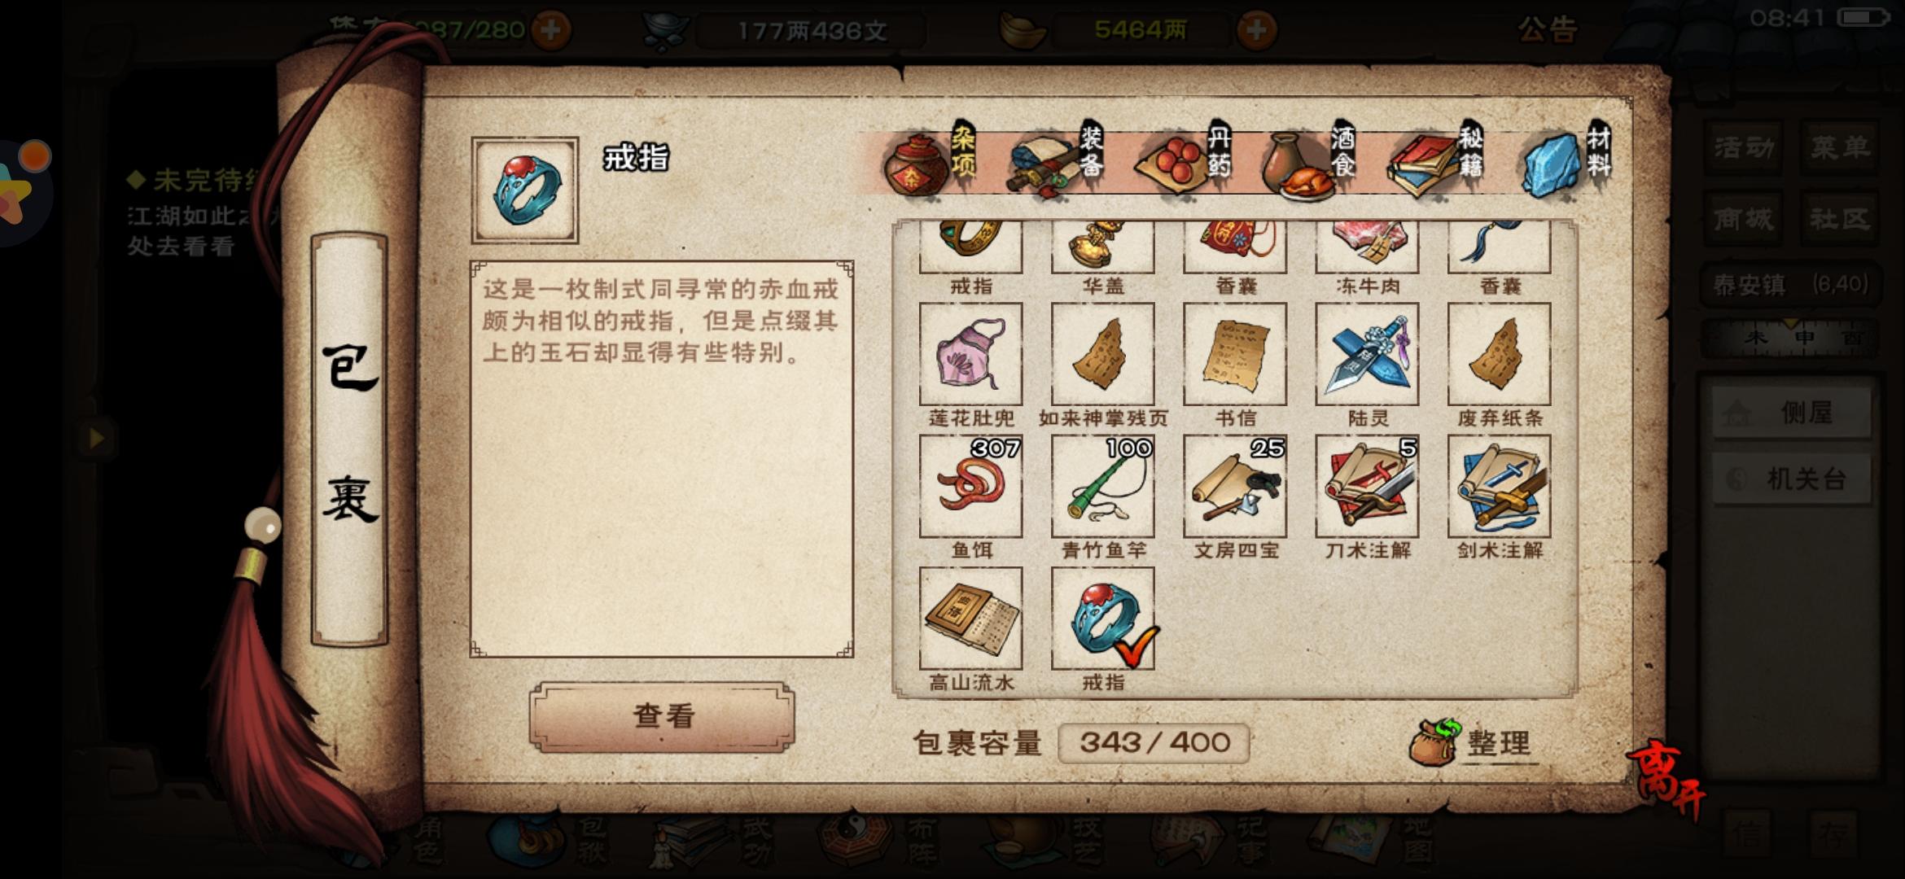Select the 书信 letter item
Image resolution: width=1905 pixels, height=879 pixels.
click(1235, 354)
